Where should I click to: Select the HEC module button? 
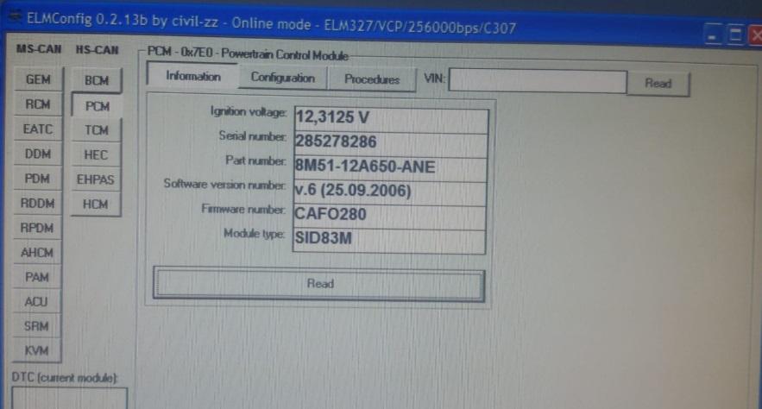[96, 155]
